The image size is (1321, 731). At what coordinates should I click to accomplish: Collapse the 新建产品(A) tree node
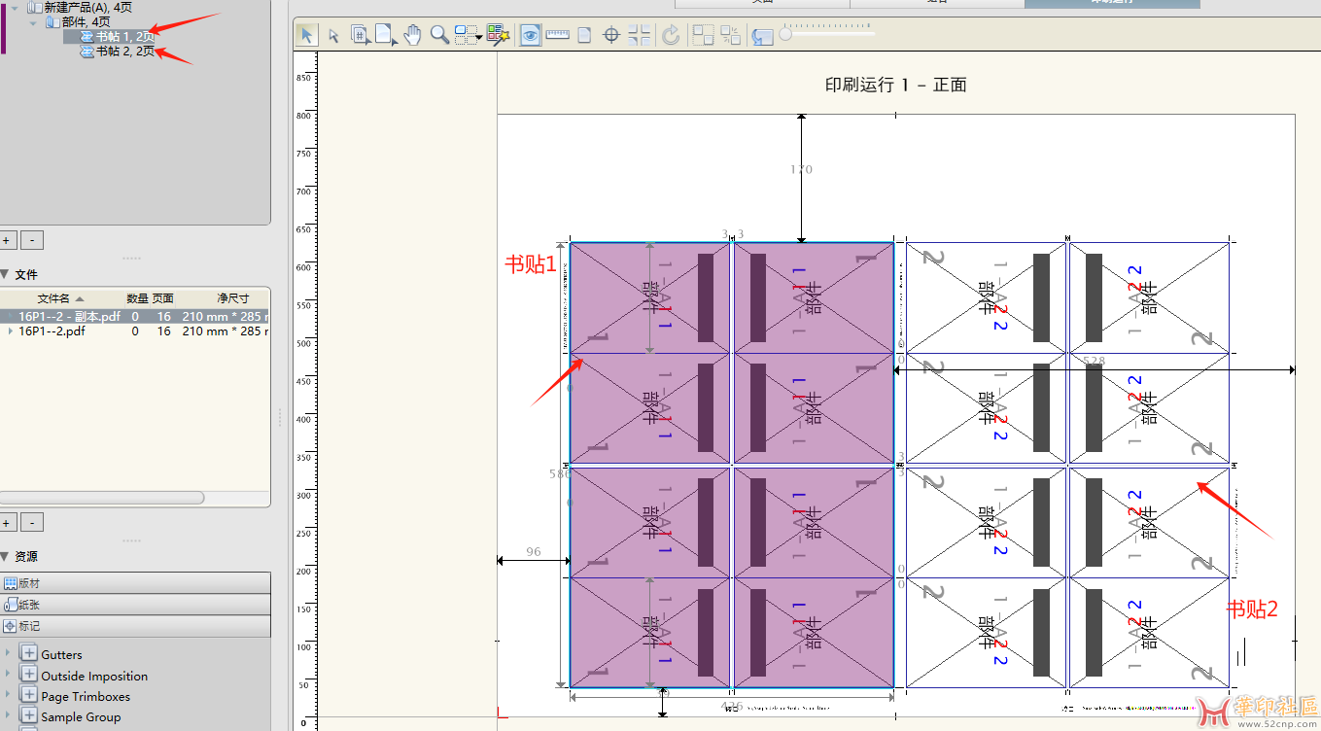click(15, 8)
